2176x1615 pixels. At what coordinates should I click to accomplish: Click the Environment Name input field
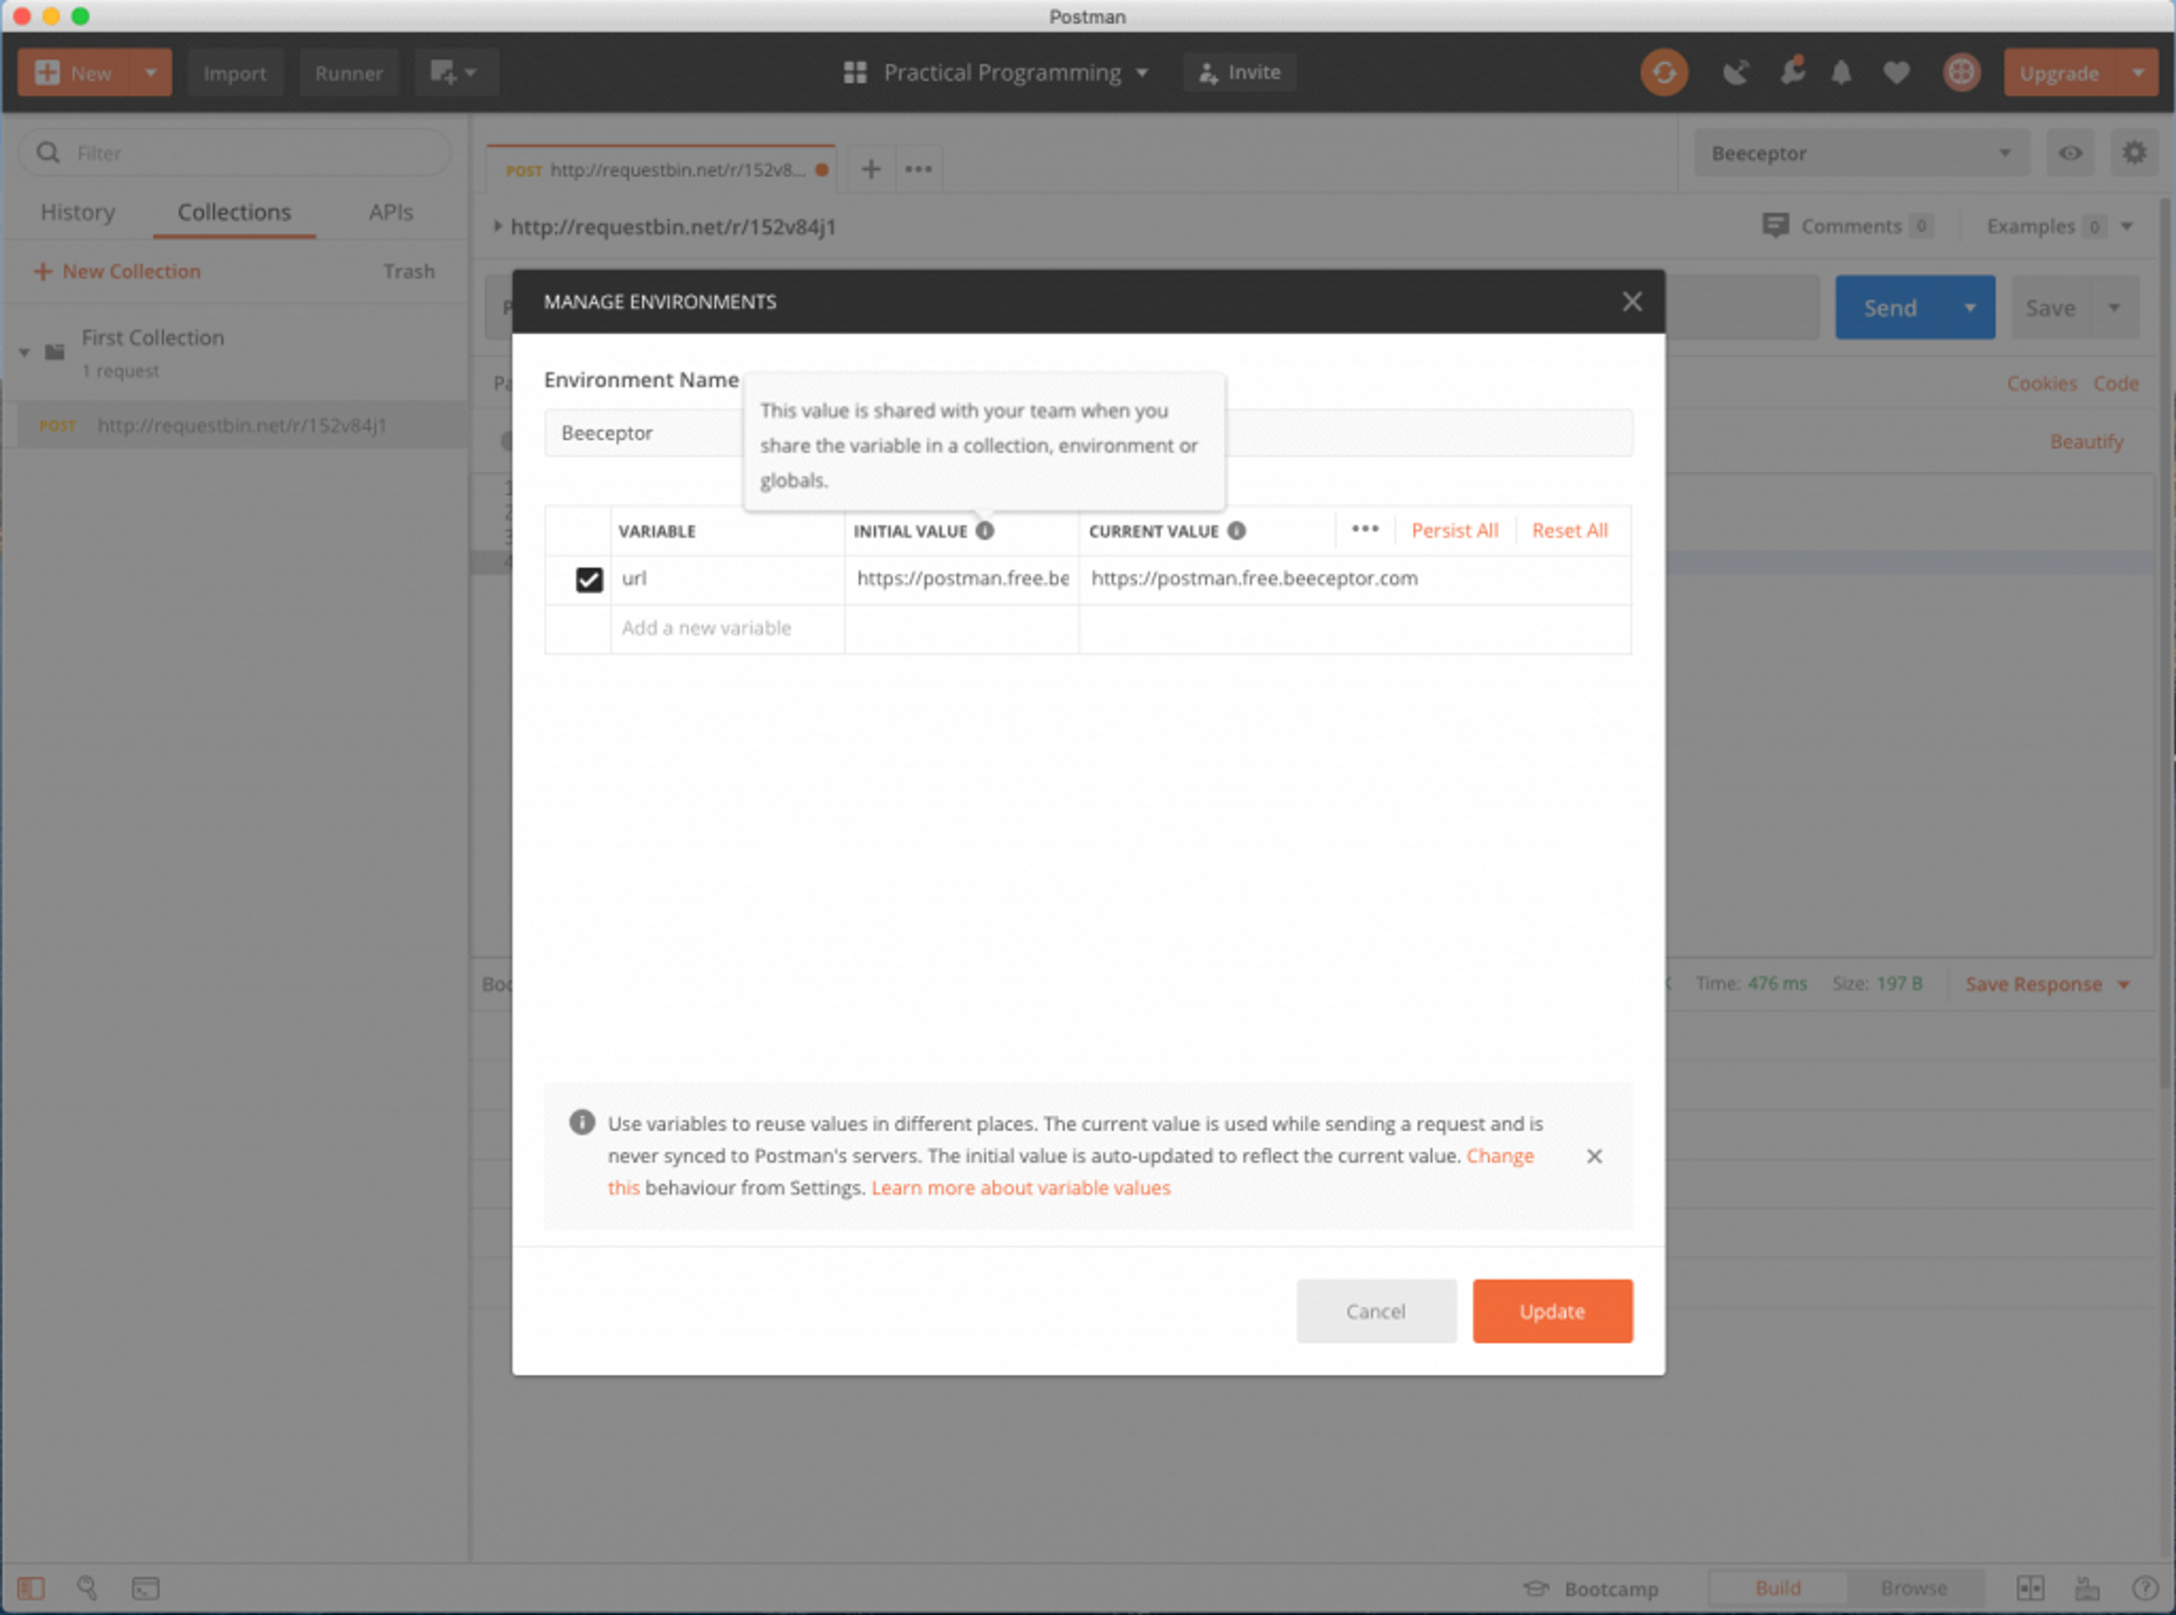pos(1088,432)
